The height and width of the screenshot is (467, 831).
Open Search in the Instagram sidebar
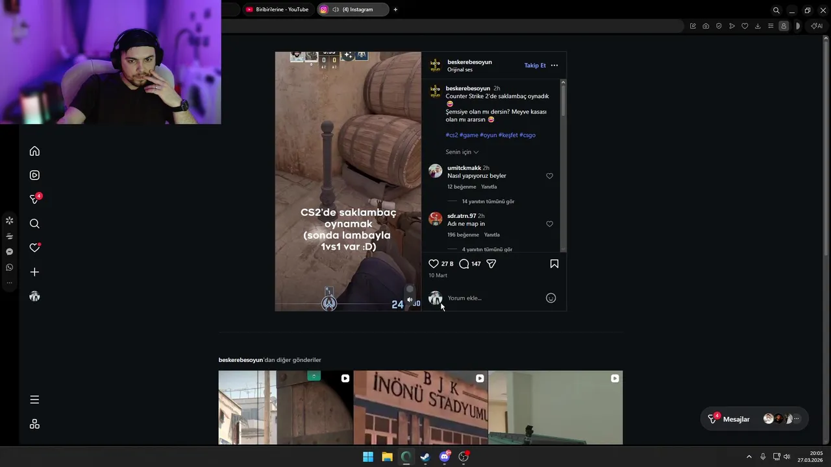(34, 224)
